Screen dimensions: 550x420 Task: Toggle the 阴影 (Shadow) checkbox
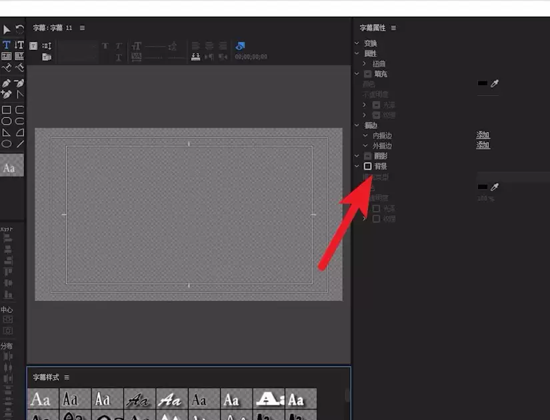pyautogui.click(x=367, y=156)
